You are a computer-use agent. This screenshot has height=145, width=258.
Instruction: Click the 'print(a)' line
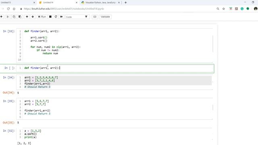coord(31,137)
